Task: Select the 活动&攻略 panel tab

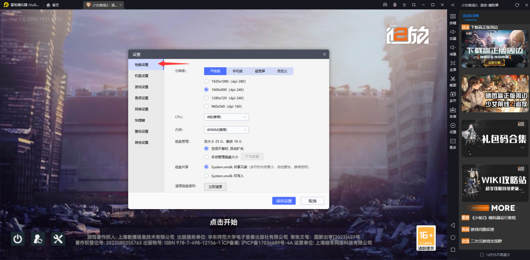Action: click(x=471, y=16)
